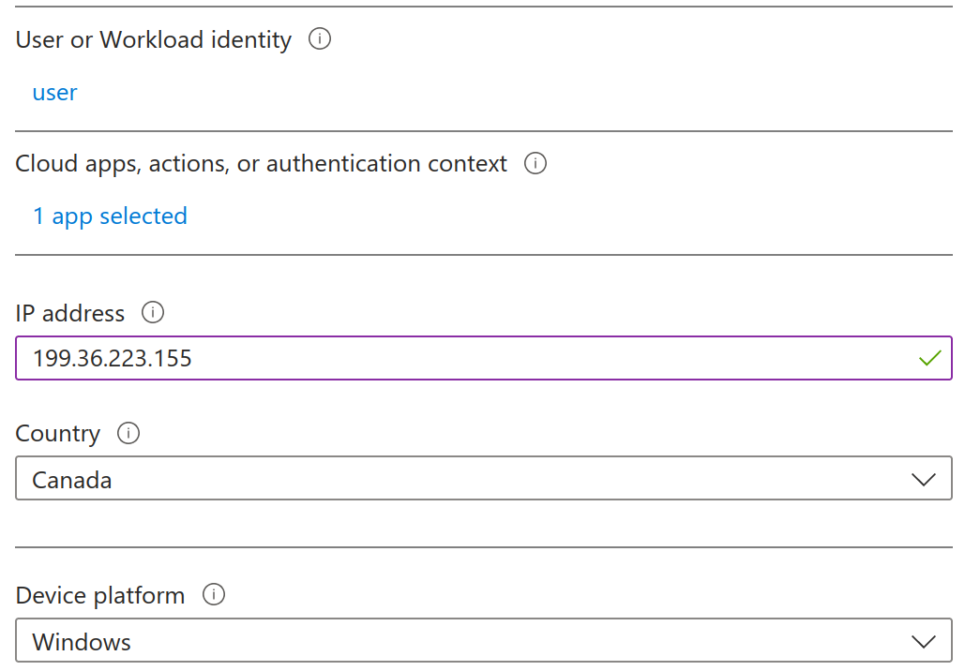This screenshot has height=671, width=965.
Task: Open Country dropdown showing Canada
Action: pos(484,479)
